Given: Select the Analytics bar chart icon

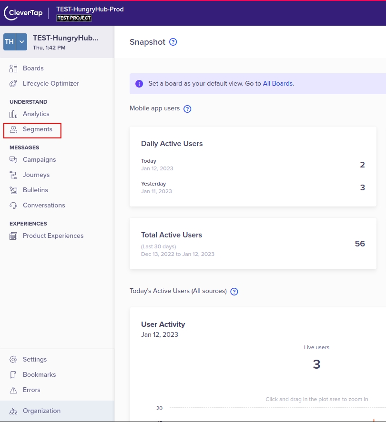Looking at the screenshot, I should pyautogui.click(x=13, y=114).
